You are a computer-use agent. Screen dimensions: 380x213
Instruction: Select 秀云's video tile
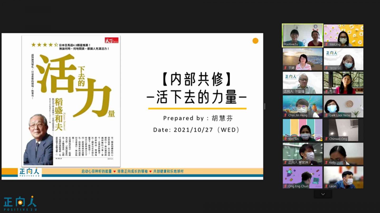pyautogui.click(x=344, y=83)
